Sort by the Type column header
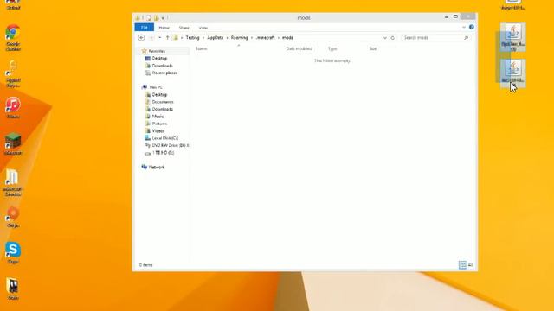 click(x=332, y=48)
